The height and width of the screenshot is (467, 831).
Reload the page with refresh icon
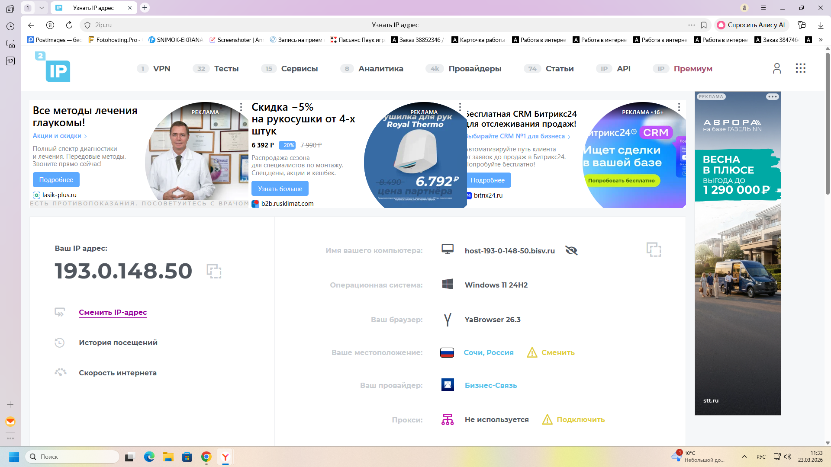tap(69, 25)
